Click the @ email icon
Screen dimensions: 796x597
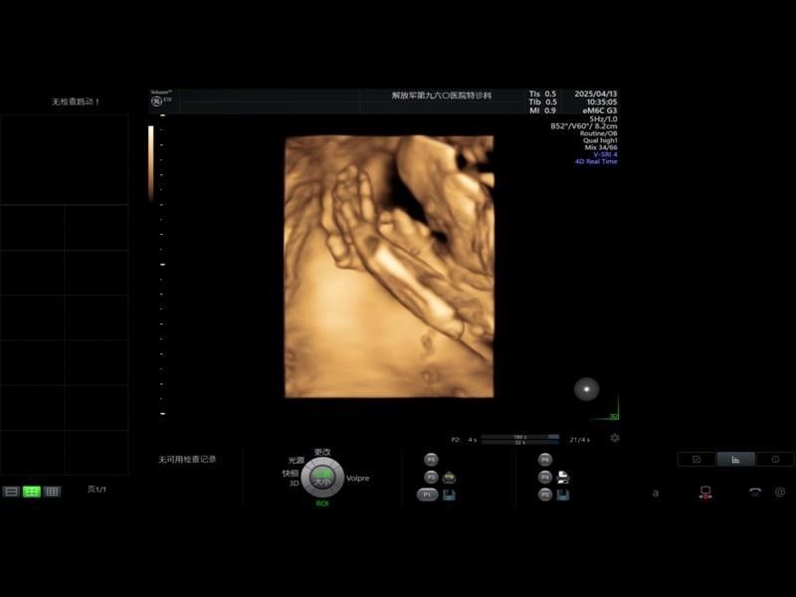[780, 492]
